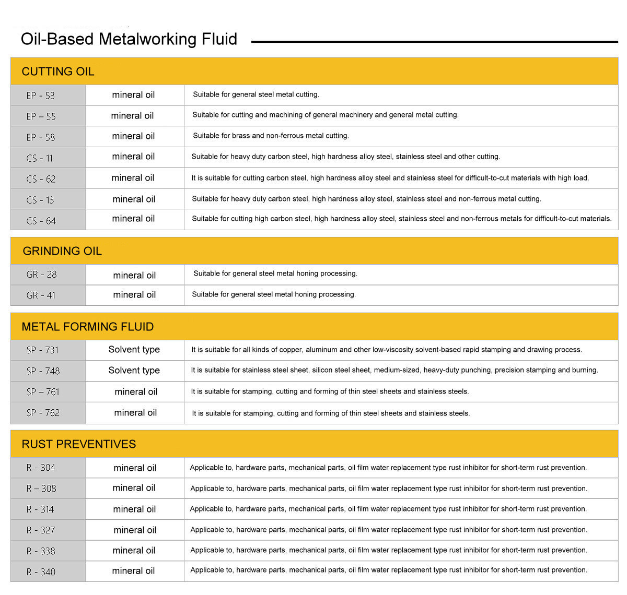Click 'mineral oil' in the R - 314 row
Screen dimensions: 627x595
134,509
